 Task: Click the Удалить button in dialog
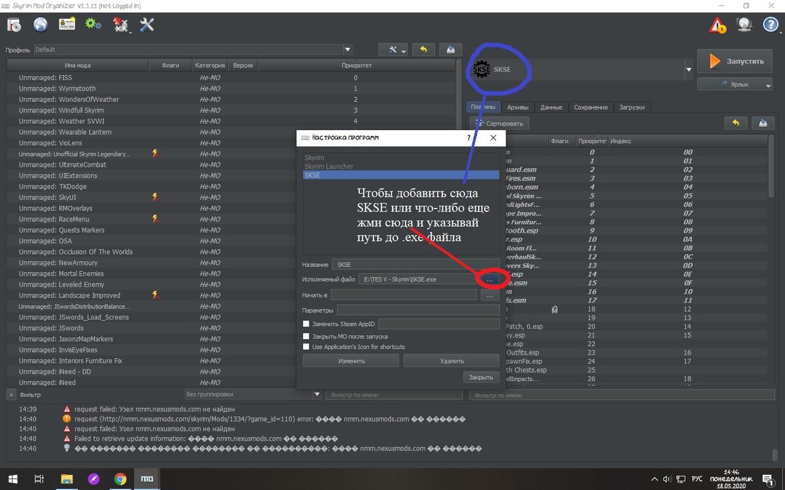pyautogui.click(x=451, y=361)
